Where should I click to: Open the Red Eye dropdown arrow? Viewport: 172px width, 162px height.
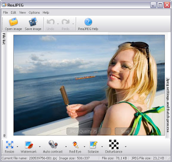point(84,147)
